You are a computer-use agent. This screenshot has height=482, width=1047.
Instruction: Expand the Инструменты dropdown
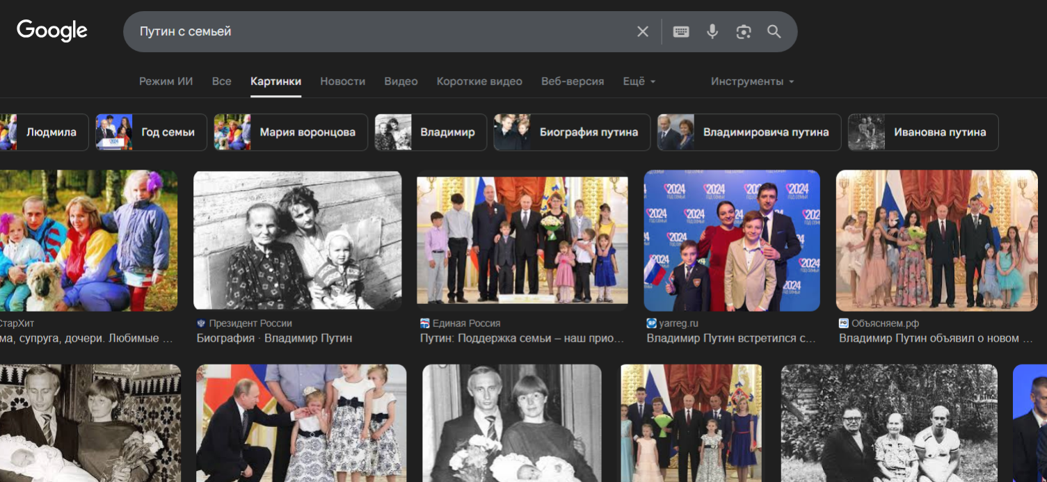click(752, 81)
